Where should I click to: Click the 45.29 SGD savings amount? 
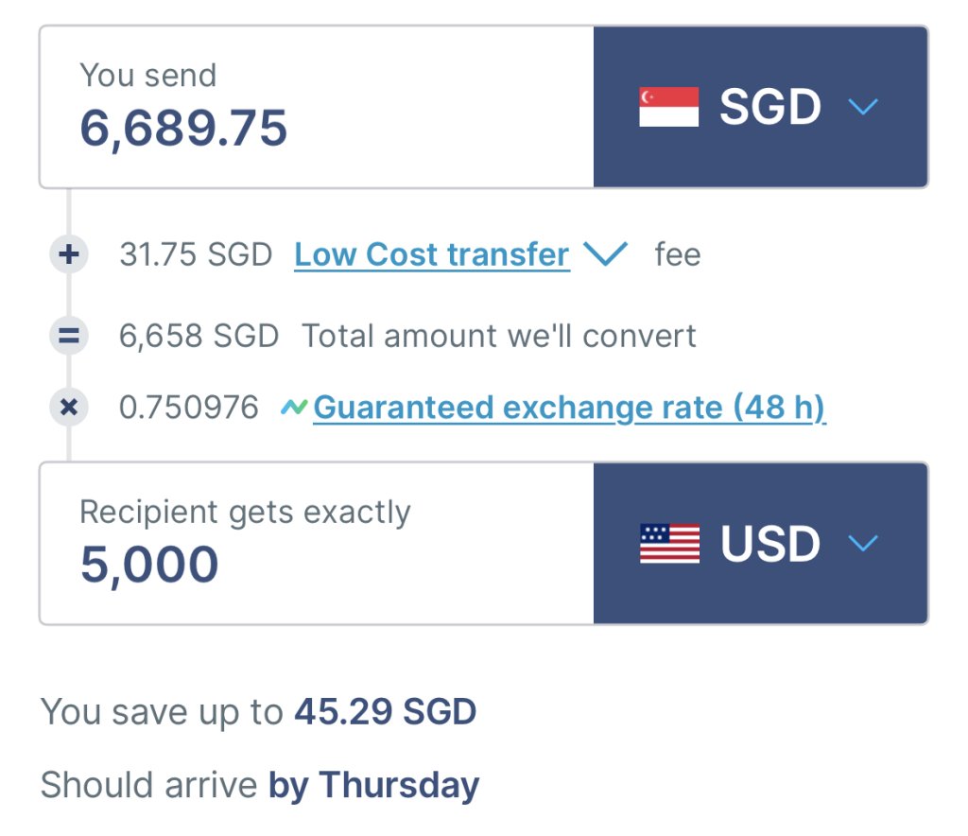[385, 711]
